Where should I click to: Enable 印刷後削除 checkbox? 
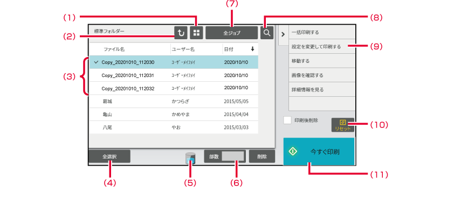point(287,120)
